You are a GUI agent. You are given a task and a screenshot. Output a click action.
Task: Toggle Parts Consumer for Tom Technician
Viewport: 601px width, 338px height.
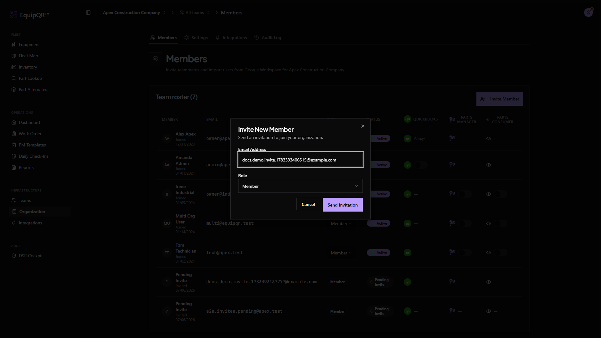coord(501,253)
